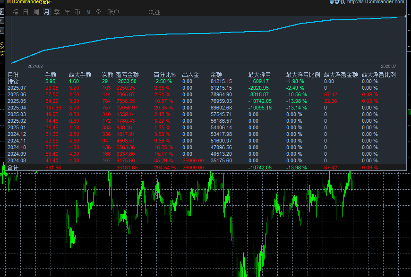The width and height of the screenshot is (411, 277).
Task: Select the 日 daily statistics tab
Action: point(26,12)
